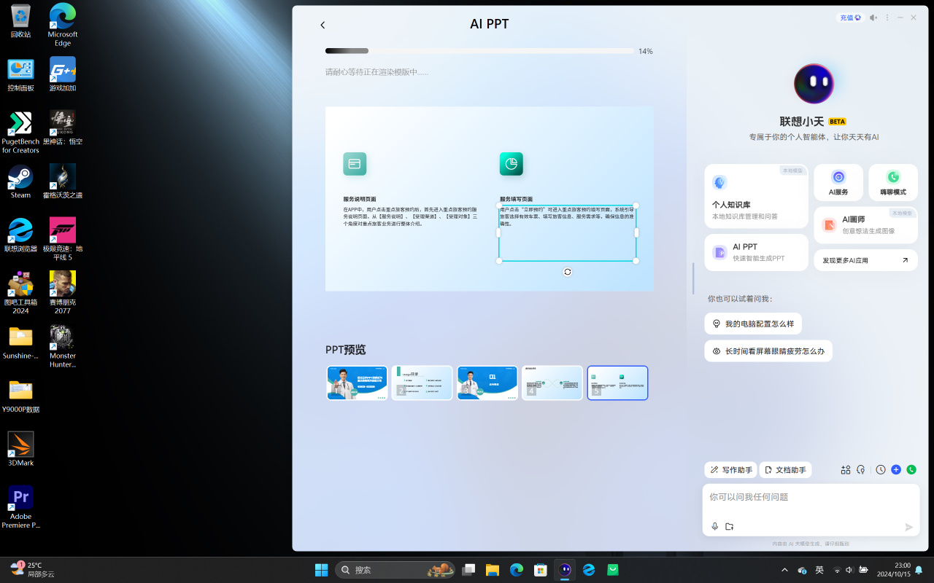Open Task View on the taskbar
Image resolution: width=934 pixels, height=583 pixels.
468,570
